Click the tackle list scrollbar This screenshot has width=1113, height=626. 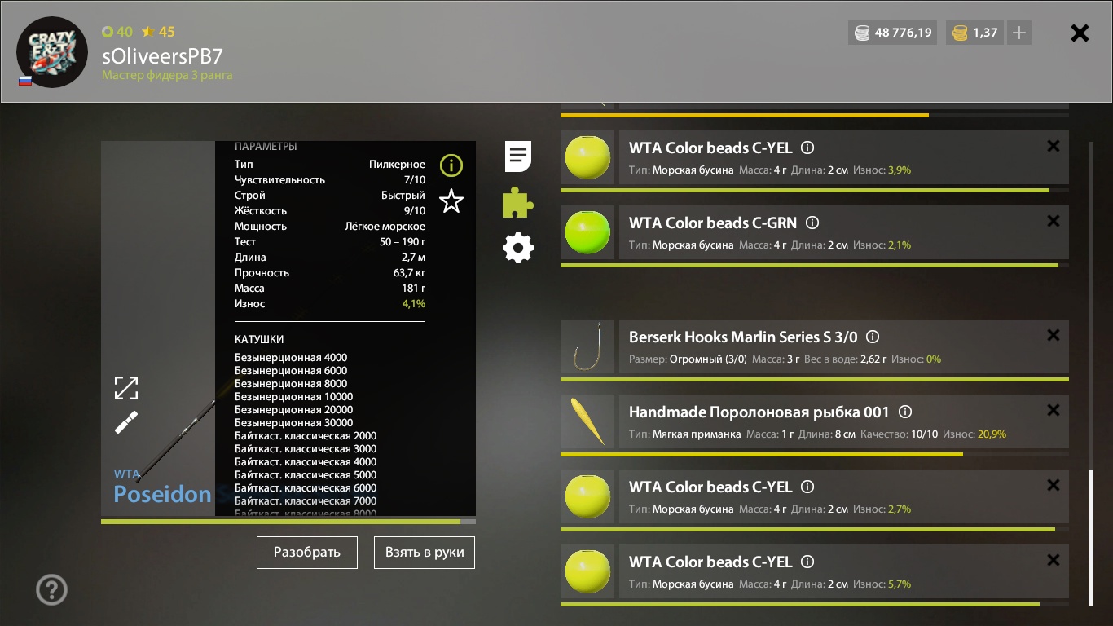click(x=1092, y=536)
